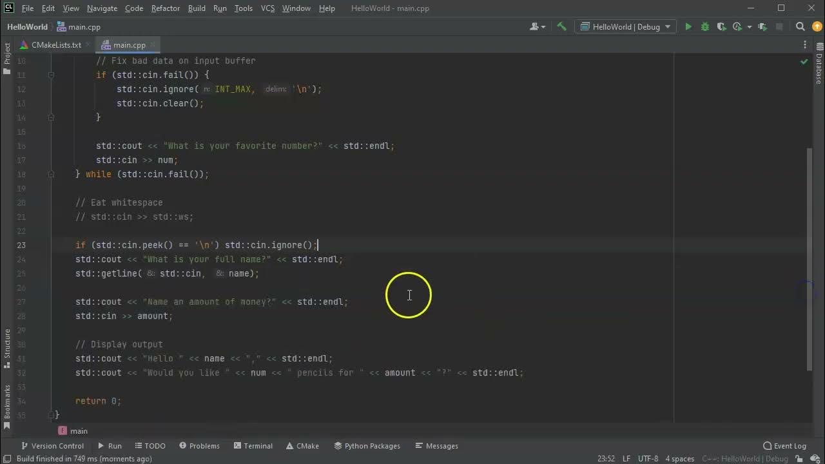Click the attach to process icon
Screen dimensions: 825x464
[762, 27]
